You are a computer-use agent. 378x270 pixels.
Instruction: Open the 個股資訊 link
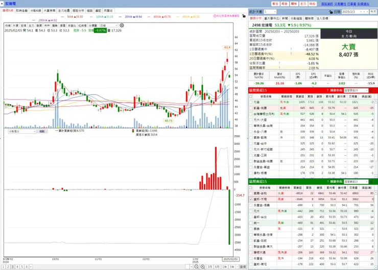pyautogui.click(x=327, y=4)
